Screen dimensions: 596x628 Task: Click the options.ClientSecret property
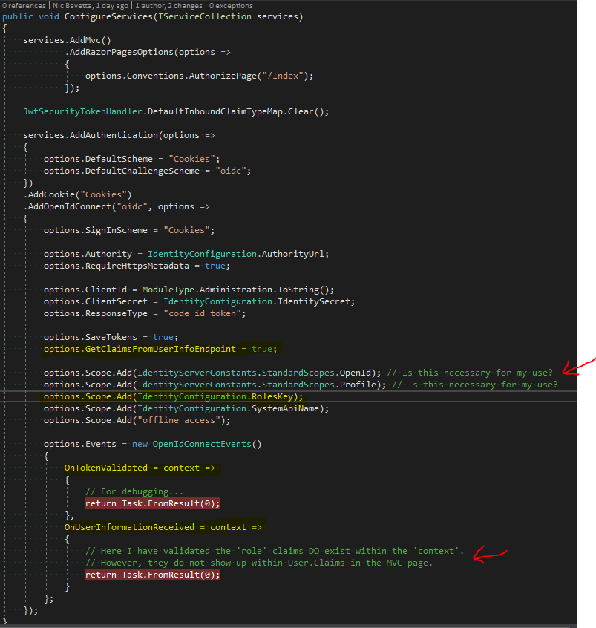tap(95, 301)
